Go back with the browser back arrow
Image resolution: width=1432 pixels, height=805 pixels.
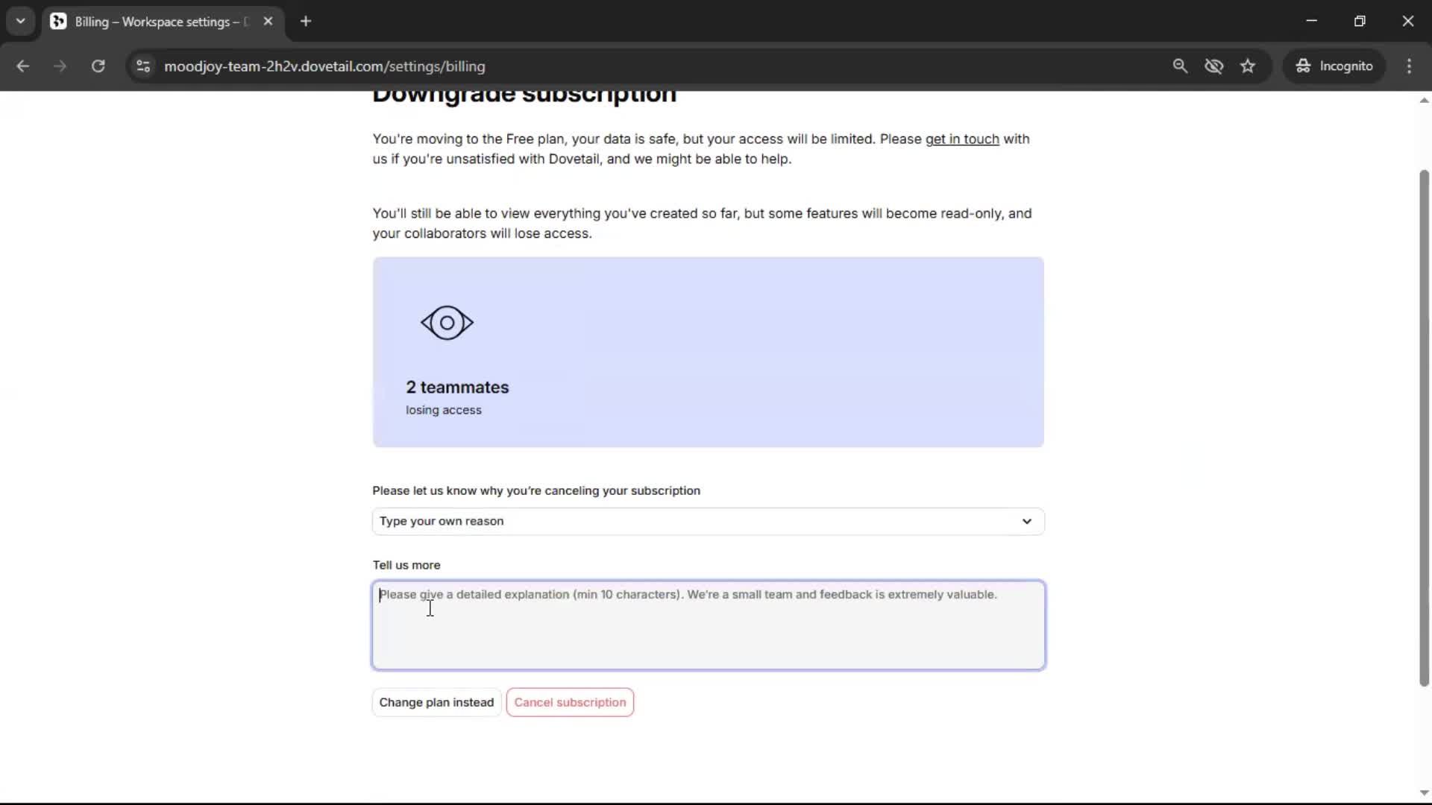click(22, 66)
